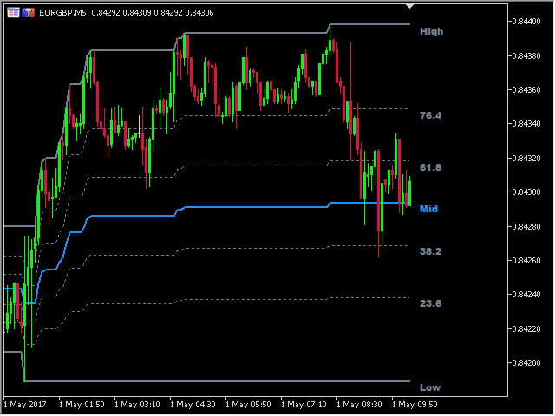Viewport: 555px width, 416px height.
Task: Click the 0.84260 price on scale
Action: point(526,260)
